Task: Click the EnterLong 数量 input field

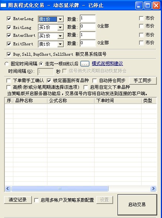Action: pyautogui.click(x=88, y=18)
